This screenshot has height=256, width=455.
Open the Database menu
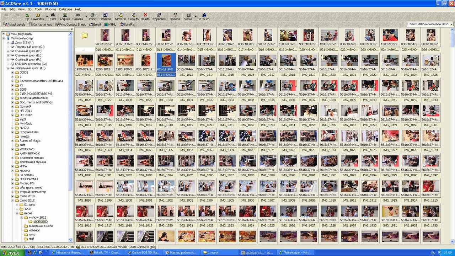point(65,9)
